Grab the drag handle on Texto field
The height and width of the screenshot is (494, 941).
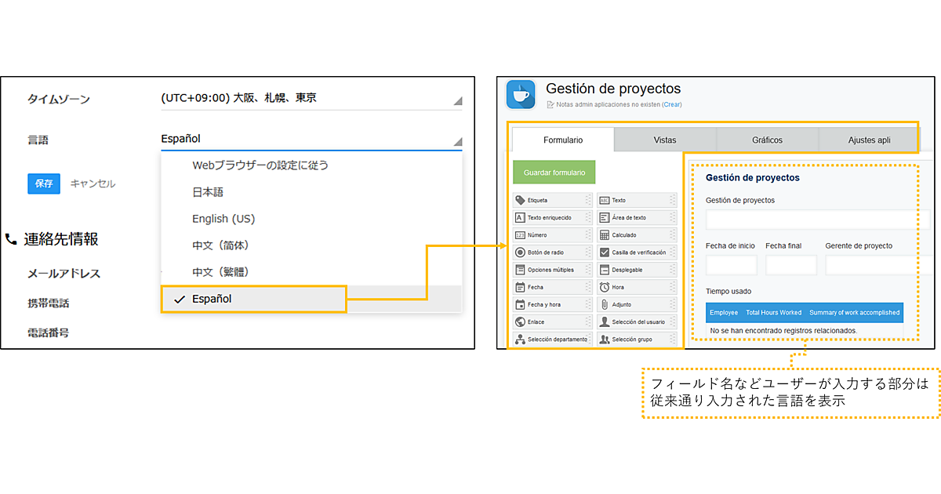[673, 200]
